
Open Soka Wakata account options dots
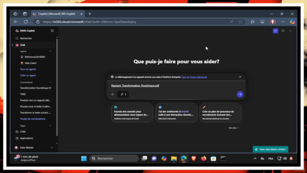click(52, 148)
